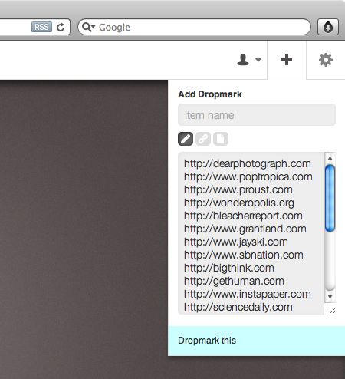
Task: Click the http://bigthink.com line
Action: (229, 268)
